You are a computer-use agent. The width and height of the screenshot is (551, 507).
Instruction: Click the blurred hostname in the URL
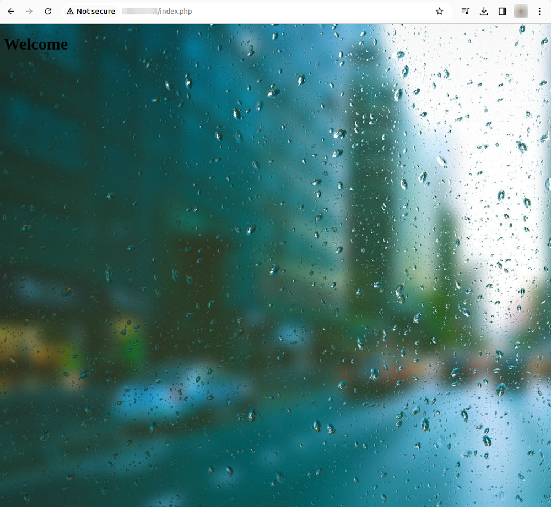pyautogui.click(x=139, y=12)
